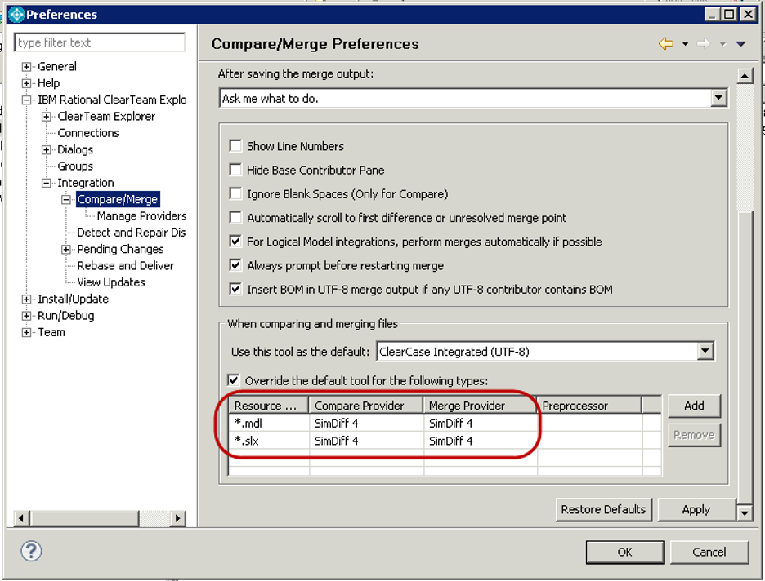Click the Remove button

tap(694, 435)
